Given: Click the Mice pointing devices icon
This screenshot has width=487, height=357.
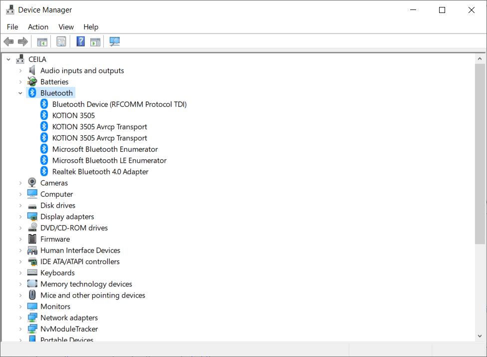Looking at the screenshot, I should [32, 295].
